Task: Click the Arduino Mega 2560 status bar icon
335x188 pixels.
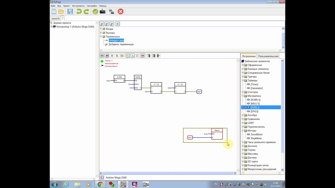Action: tap(102, 178)
